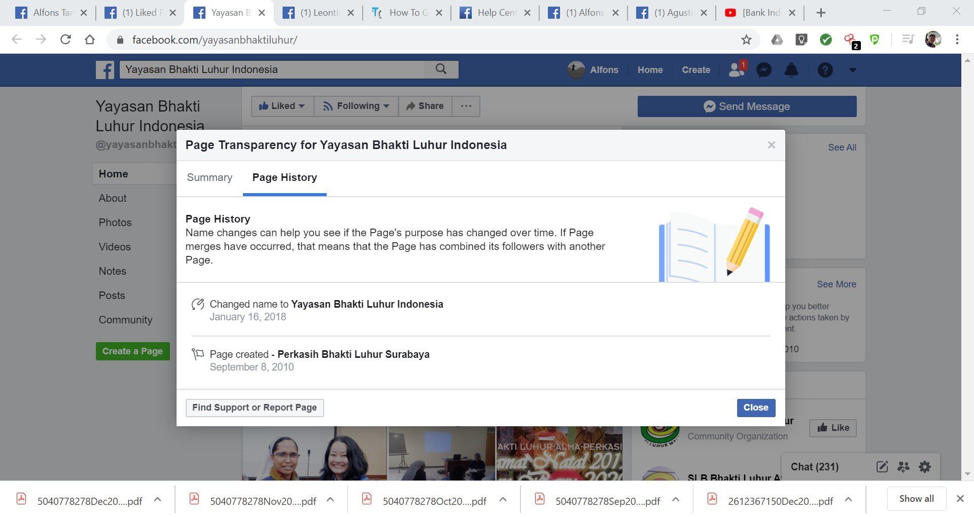974x517 pixels.
Task: Select Page History tab
Action: tap(285, 177)
